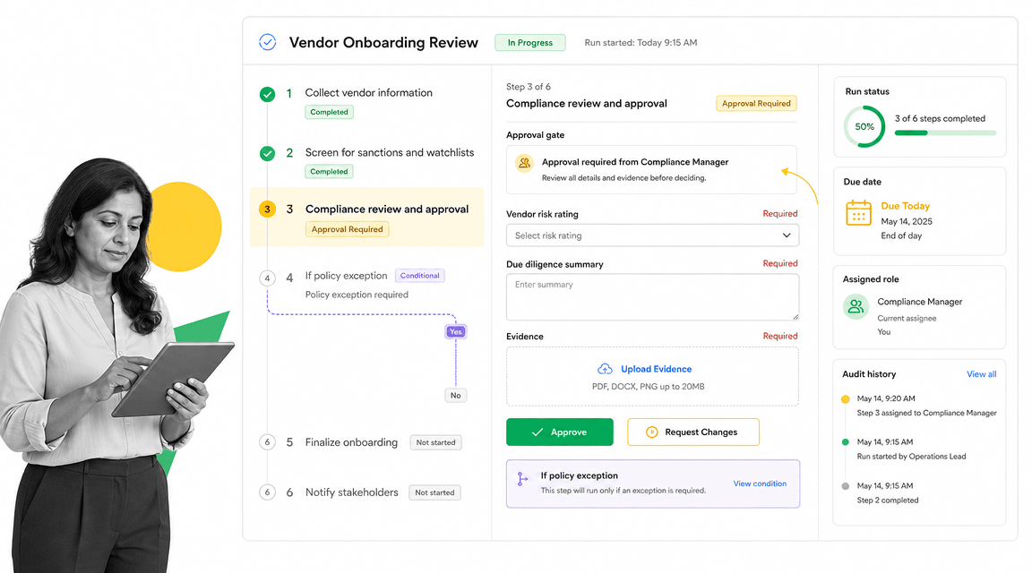This screenshot has height=573, width=1032.
Task: Click the Not started tag for Finalize onboarding
Action: 435,443
